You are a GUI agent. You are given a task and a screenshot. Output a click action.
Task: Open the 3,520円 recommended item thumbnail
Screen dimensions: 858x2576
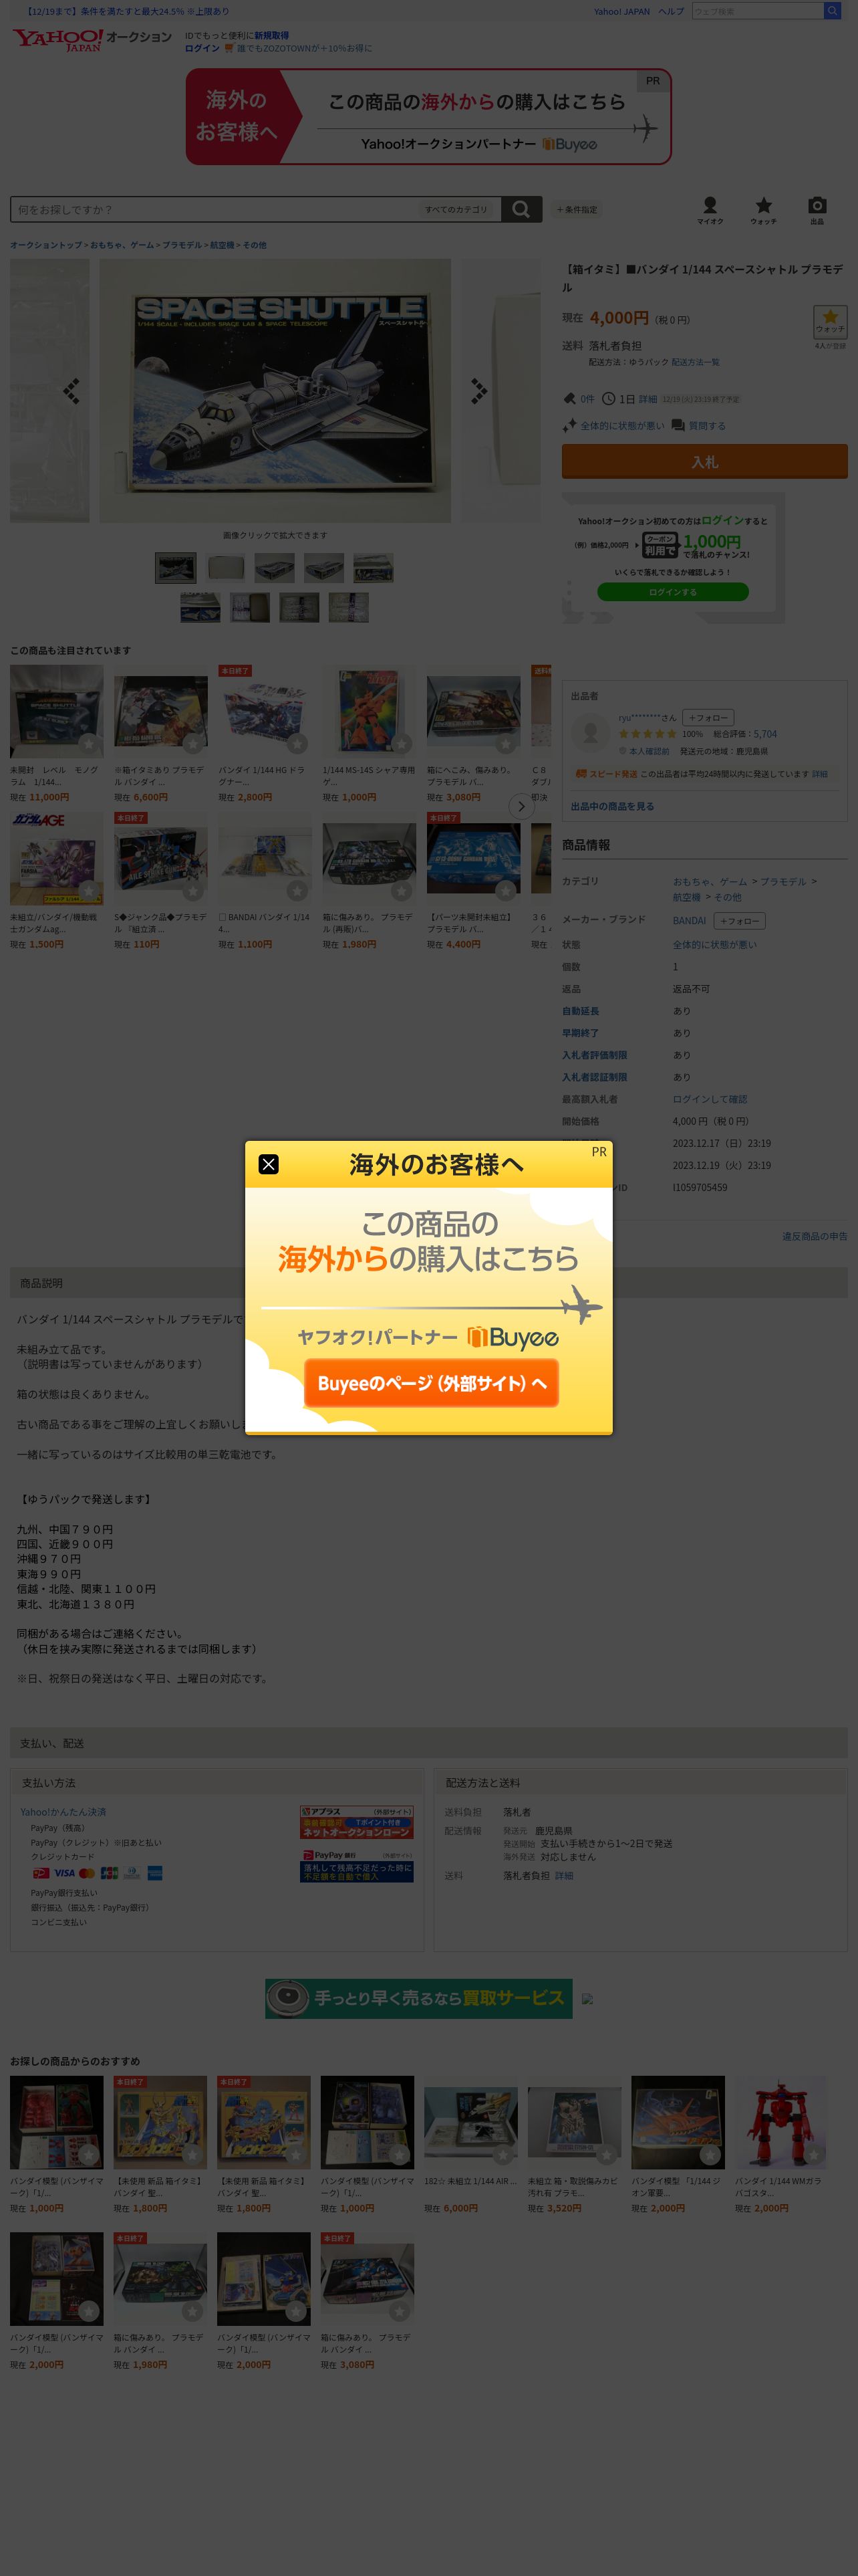point(574,2123)
